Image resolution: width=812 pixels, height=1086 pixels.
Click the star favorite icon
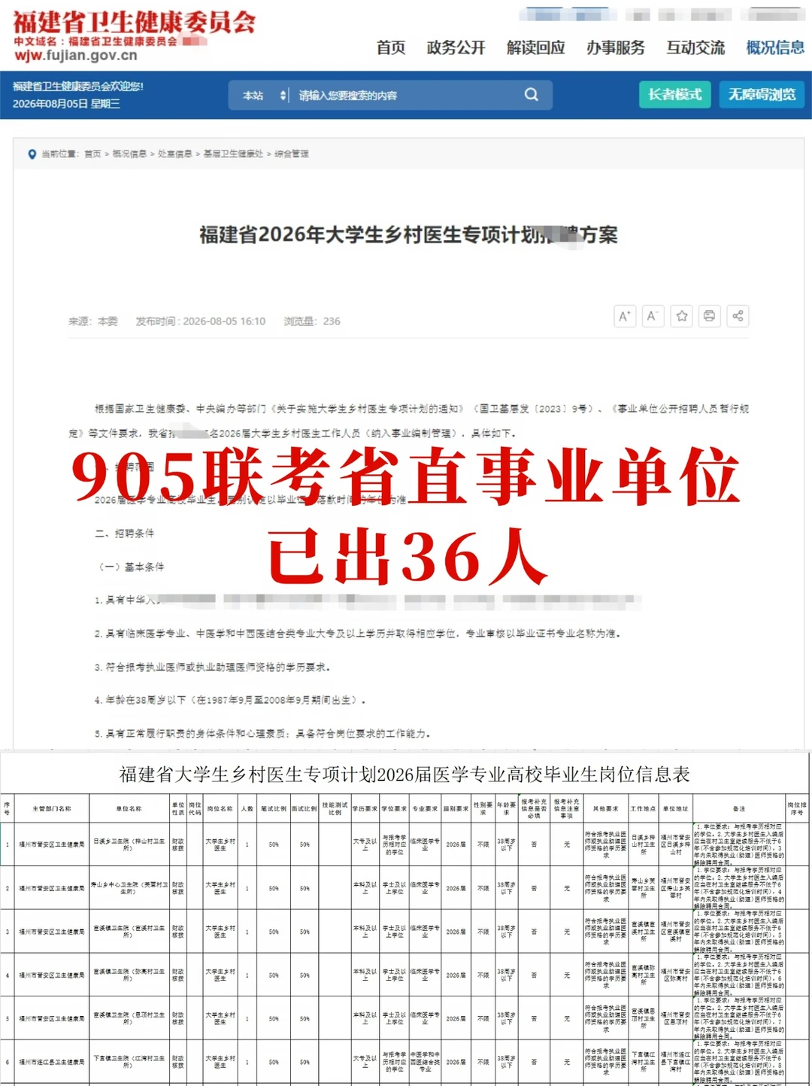(x=681, y=316)
